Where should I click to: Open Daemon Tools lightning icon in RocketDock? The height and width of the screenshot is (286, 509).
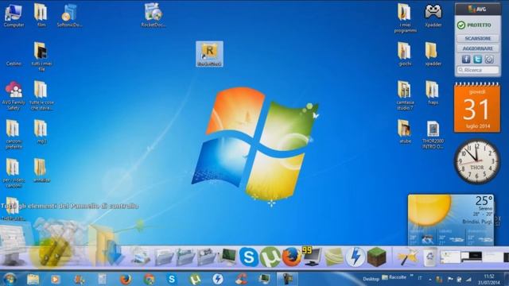(355, 257)
